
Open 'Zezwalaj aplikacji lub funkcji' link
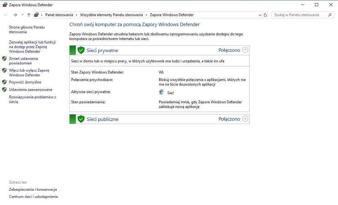pyautogui.click(x=32, y=47)
